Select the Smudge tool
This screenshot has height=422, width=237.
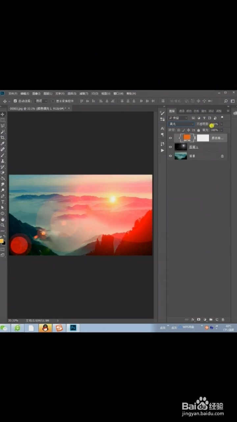pyautogui.click(x=3, y=184)
